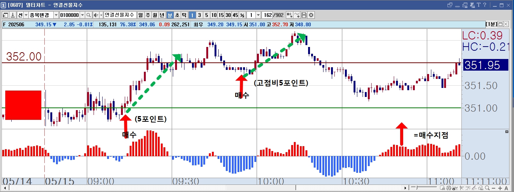Open chart settings gear icon
Screen dimensions: 514x192
click(x=311, y=15)
